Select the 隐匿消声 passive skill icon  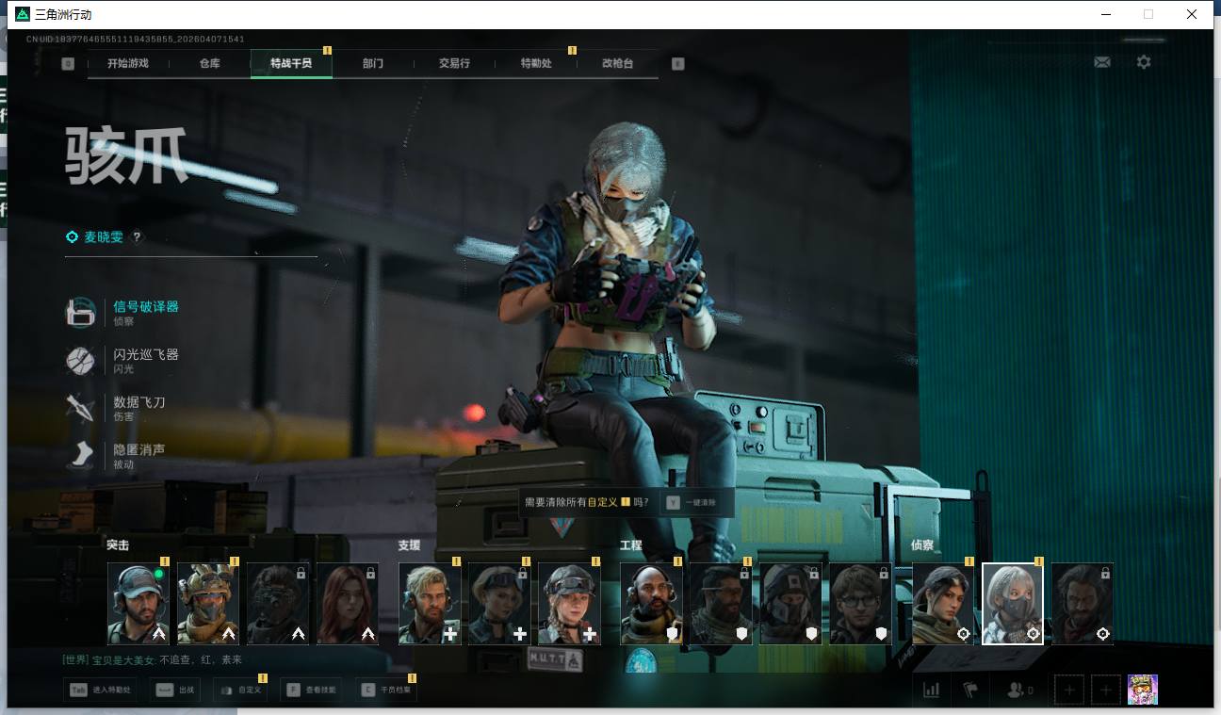[80, 456]
